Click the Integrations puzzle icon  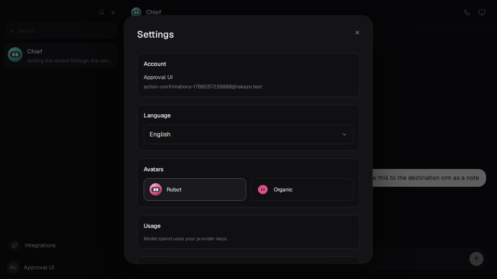15,245
